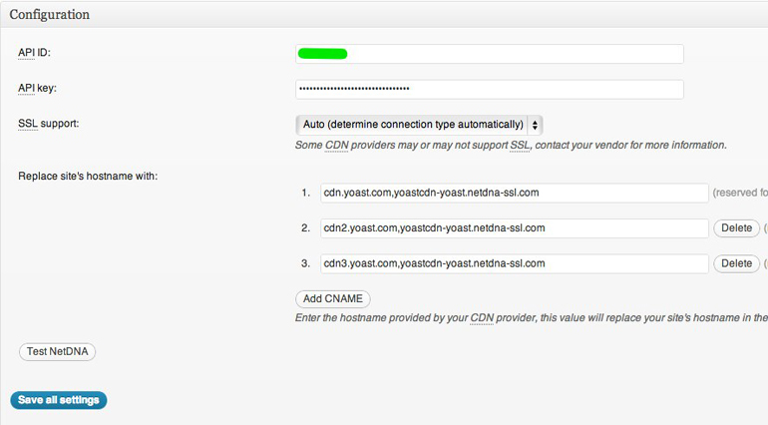Open the SSL support dropdown

click(419, 125)
